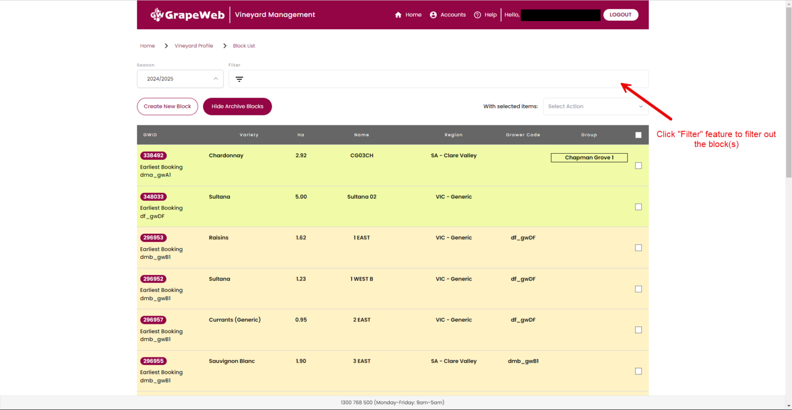This screenshot has width=792, height=410.
Task: Open Home from the top navigation
Action: click(x=413, y=15)
